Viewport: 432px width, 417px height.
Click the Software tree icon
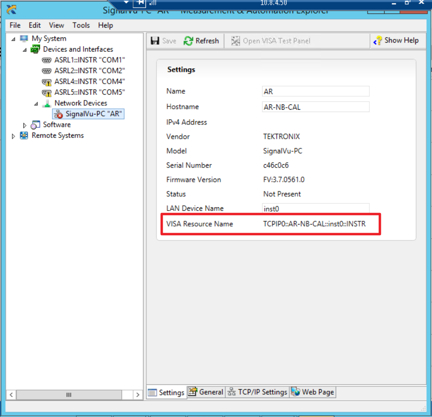click(35, 125)
